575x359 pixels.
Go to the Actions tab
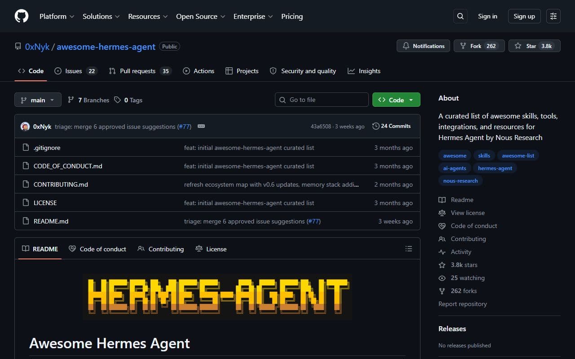(x=199, y=71)
